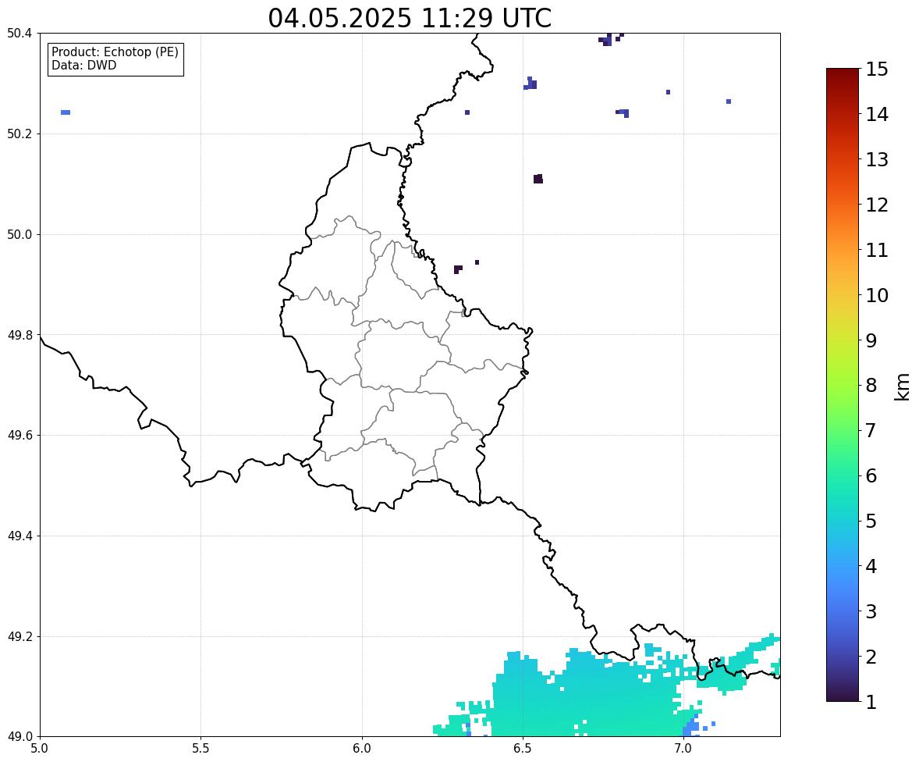Viewport: 919px width, 762px height.
Task: Click the colorbar tick label 12
Action: [877, 205]
